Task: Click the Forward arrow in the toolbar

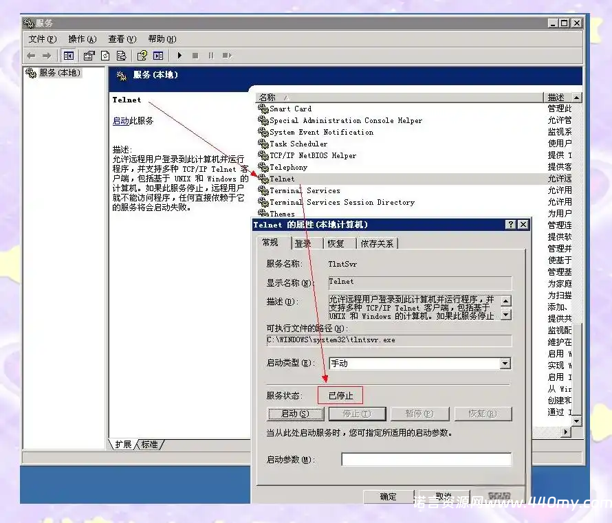Action: [x=47, y=56]
